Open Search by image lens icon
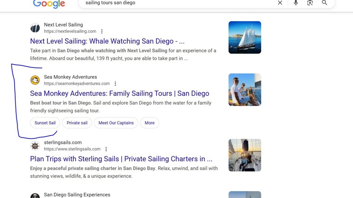Screen dimensions: 353x198 coord(310,3)
